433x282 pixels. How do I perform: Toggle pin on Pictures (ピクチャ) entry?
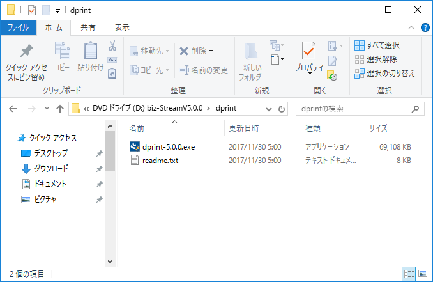tap(100, 200)
